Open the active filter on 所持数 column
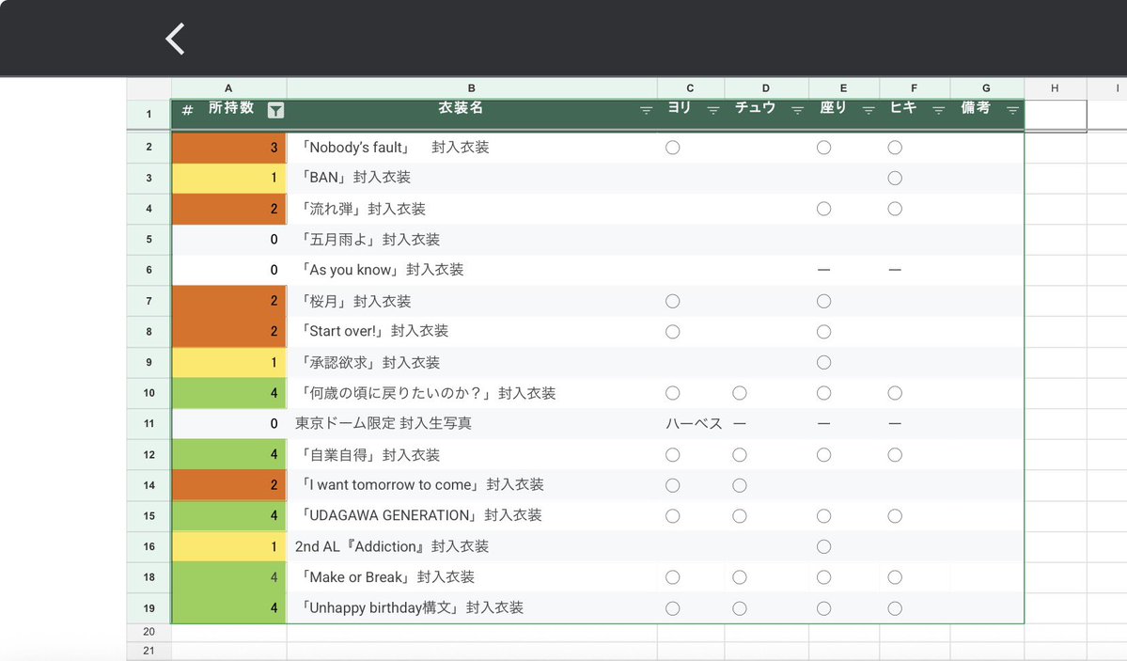Screen dimensions: 1127x661 tap(276, 110)
